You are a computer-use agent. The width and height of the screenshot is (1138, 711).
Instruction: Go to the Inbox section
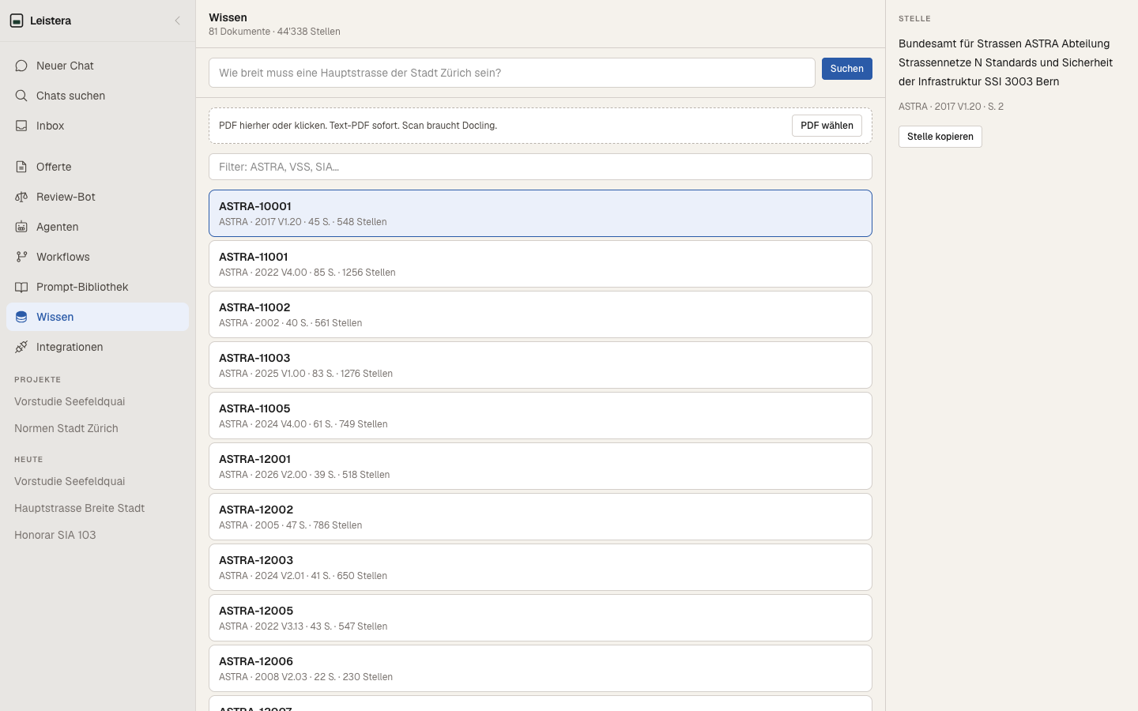pos(97,126)
